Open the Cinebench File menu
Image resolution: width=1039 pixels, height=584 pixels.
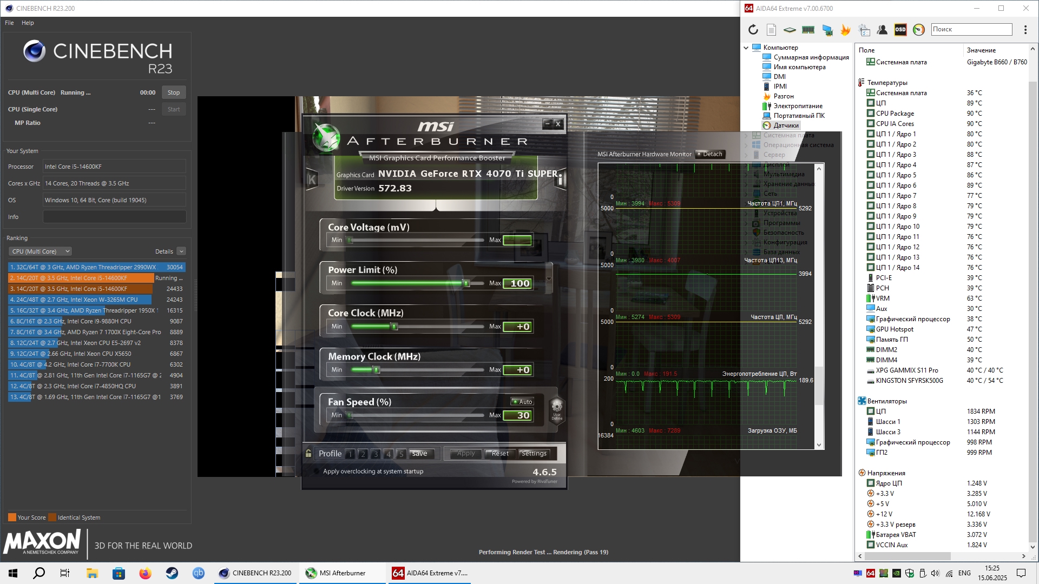pyautogui.click(x=9, y=23)
